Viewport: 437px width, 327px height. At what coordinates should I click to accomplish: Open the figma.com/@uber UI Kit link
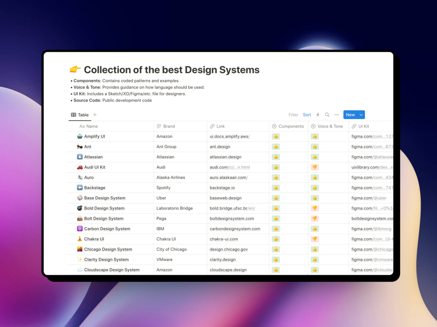coord(369,198)
